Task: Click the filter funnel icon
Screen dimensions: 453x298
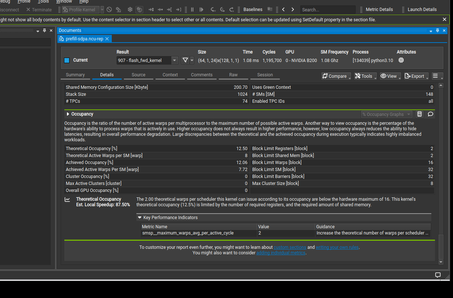Action: coord(185,60)
